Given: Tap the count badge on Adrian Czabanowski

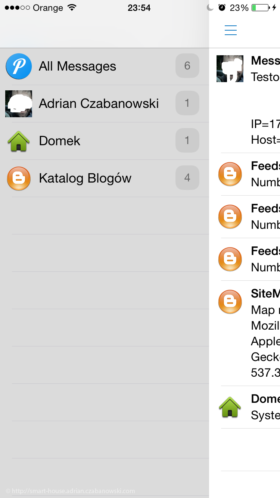Looking at the screenshot, I should (187, 103).
